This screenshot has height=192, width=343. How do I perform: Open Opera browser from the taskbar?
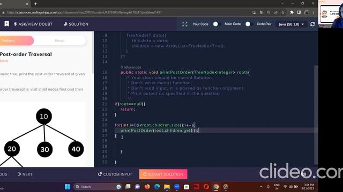pos(206,187)
